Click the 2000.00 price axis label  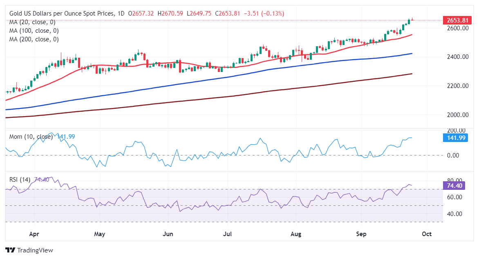coord(457,115)
